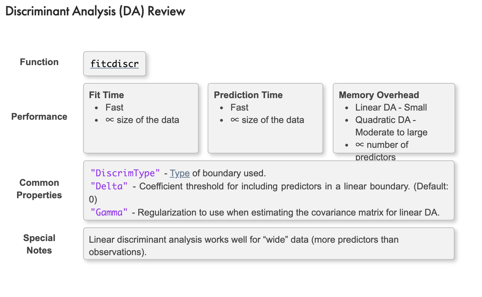The image size is (482, 297).
Task: Click the Special Notes row label
Action: tap(39, 244)
